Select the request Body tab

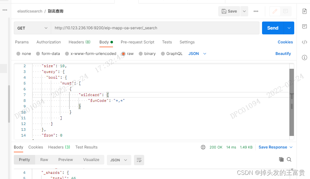(x=106, y=42)
